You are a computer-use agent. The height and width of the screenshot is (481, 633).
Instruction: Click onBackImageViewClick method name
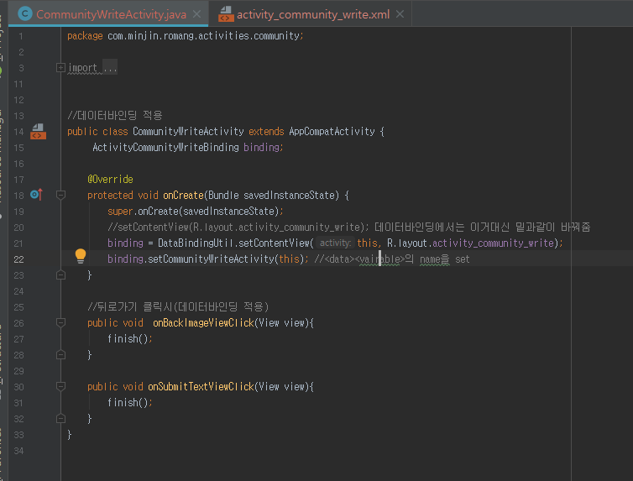[x=203, y=323]
